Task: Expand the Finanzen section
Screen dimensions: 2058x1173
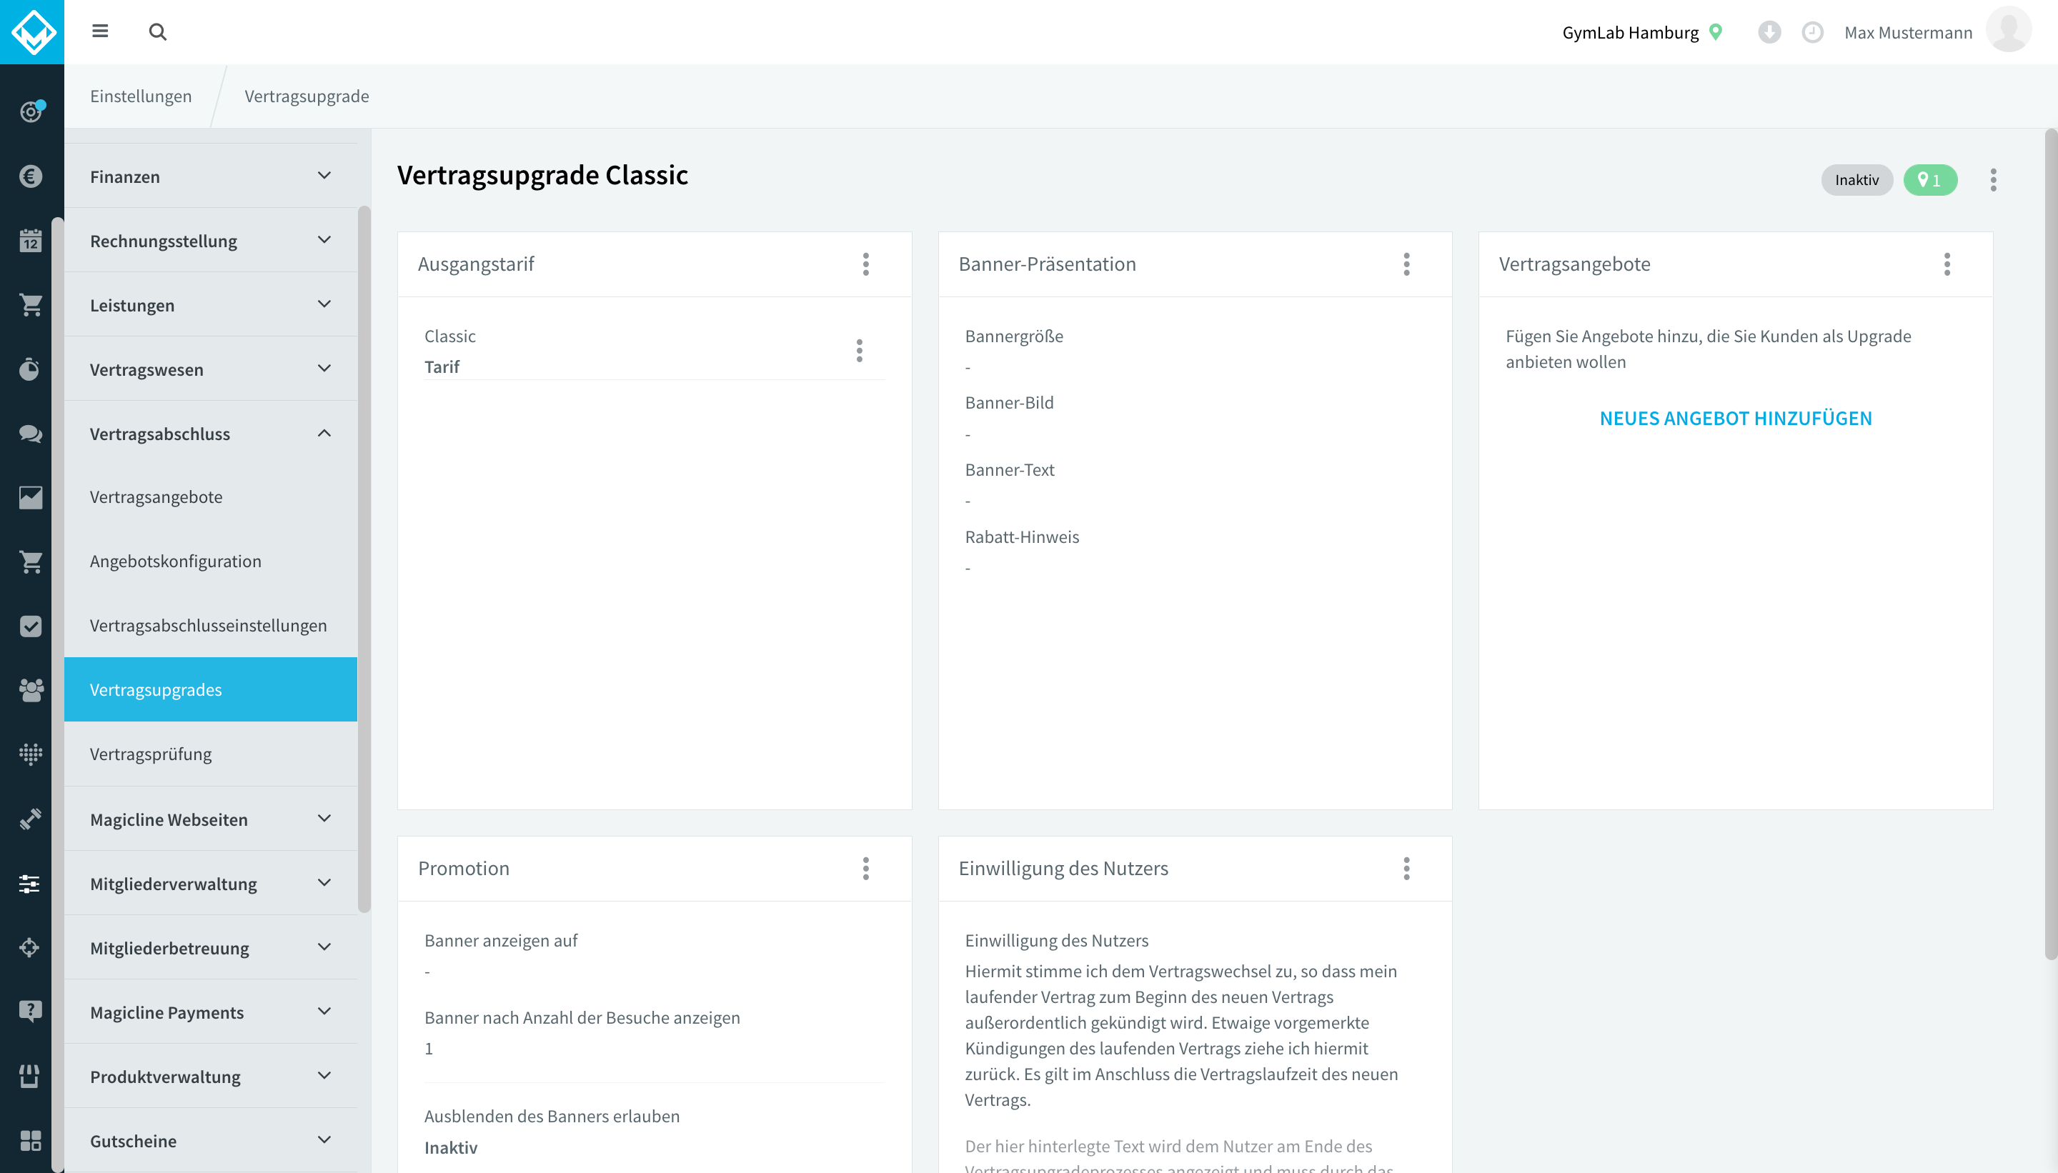Action: [x=210, y=176]
